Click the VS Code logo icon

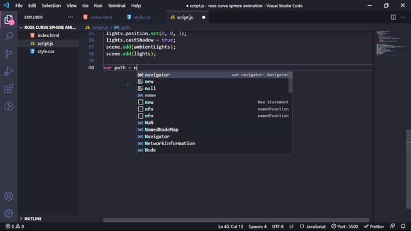pos(6,5)
